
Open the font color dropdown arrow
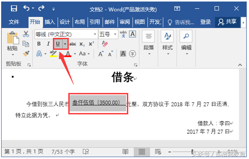click(x=75, y=54)
